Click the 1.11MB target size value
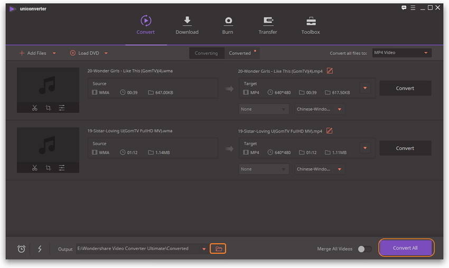 point(339,153)
